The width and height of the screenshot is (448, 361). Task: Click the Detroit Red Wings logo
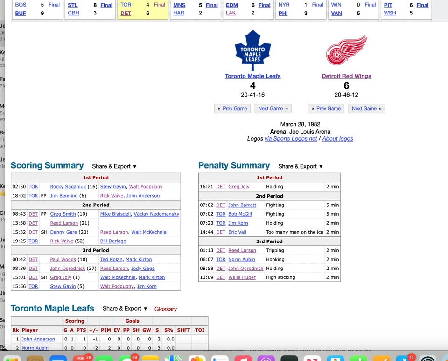pos(346,50)
